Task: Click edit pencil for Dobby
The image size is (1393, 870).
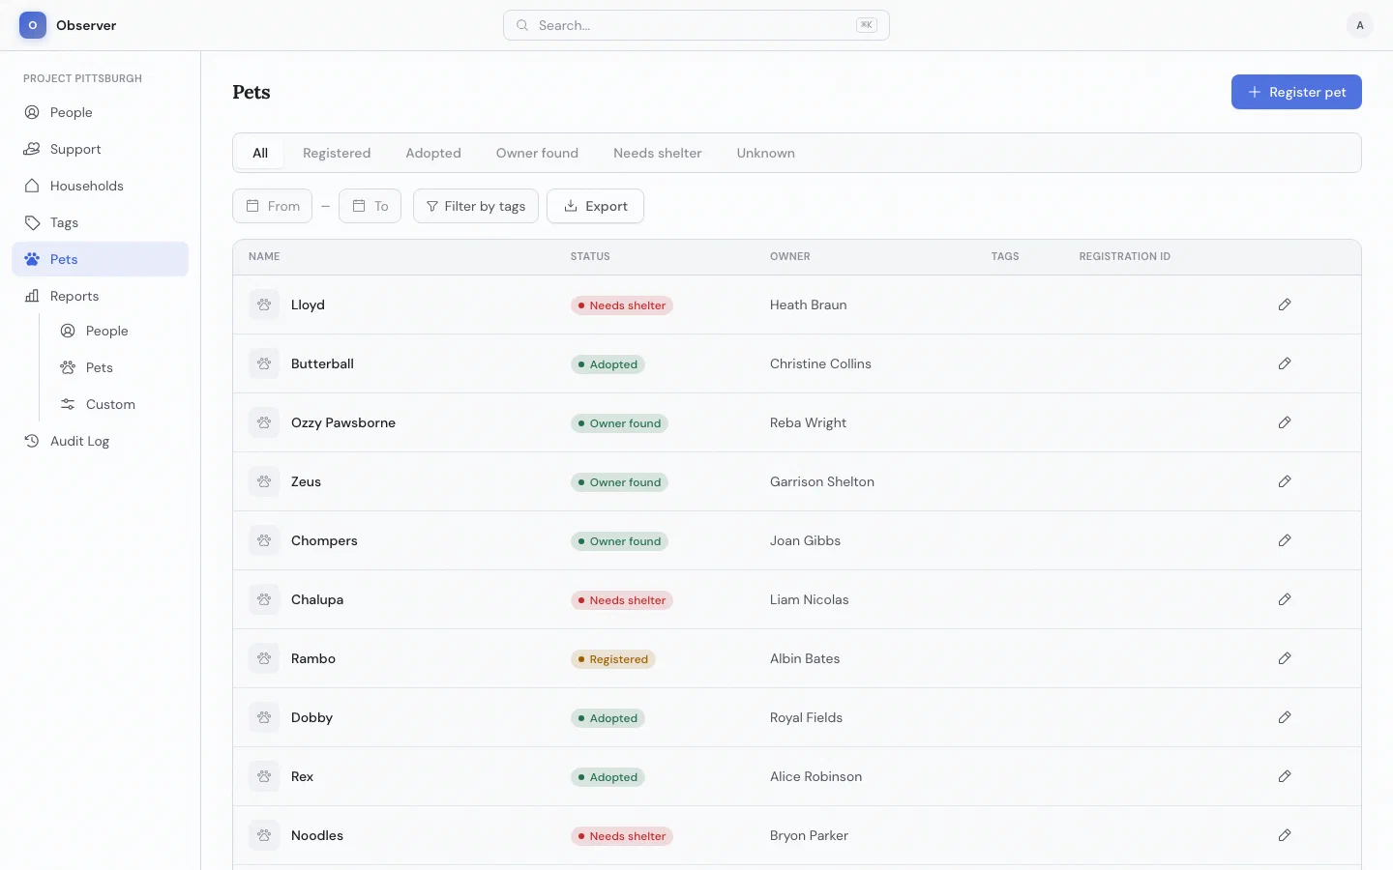Action: (1285, 717)
